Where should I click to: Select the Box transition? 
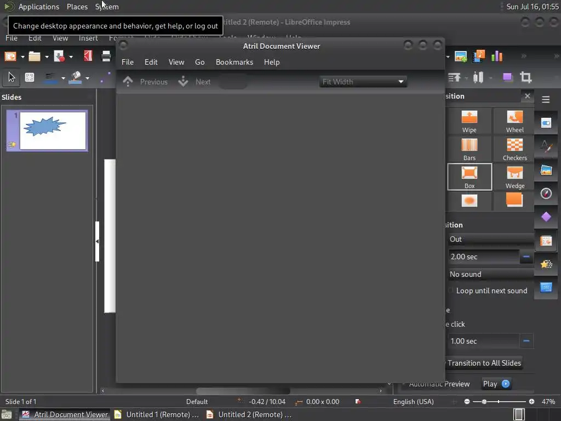click(x=470, y=177)
